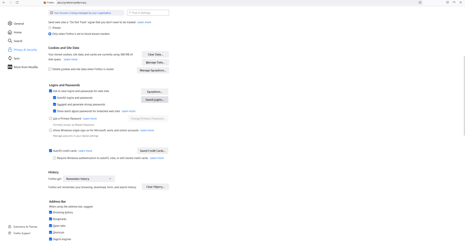Open the hamburger application menu
This screenshot has height=241, width=465.
[460, 2]
